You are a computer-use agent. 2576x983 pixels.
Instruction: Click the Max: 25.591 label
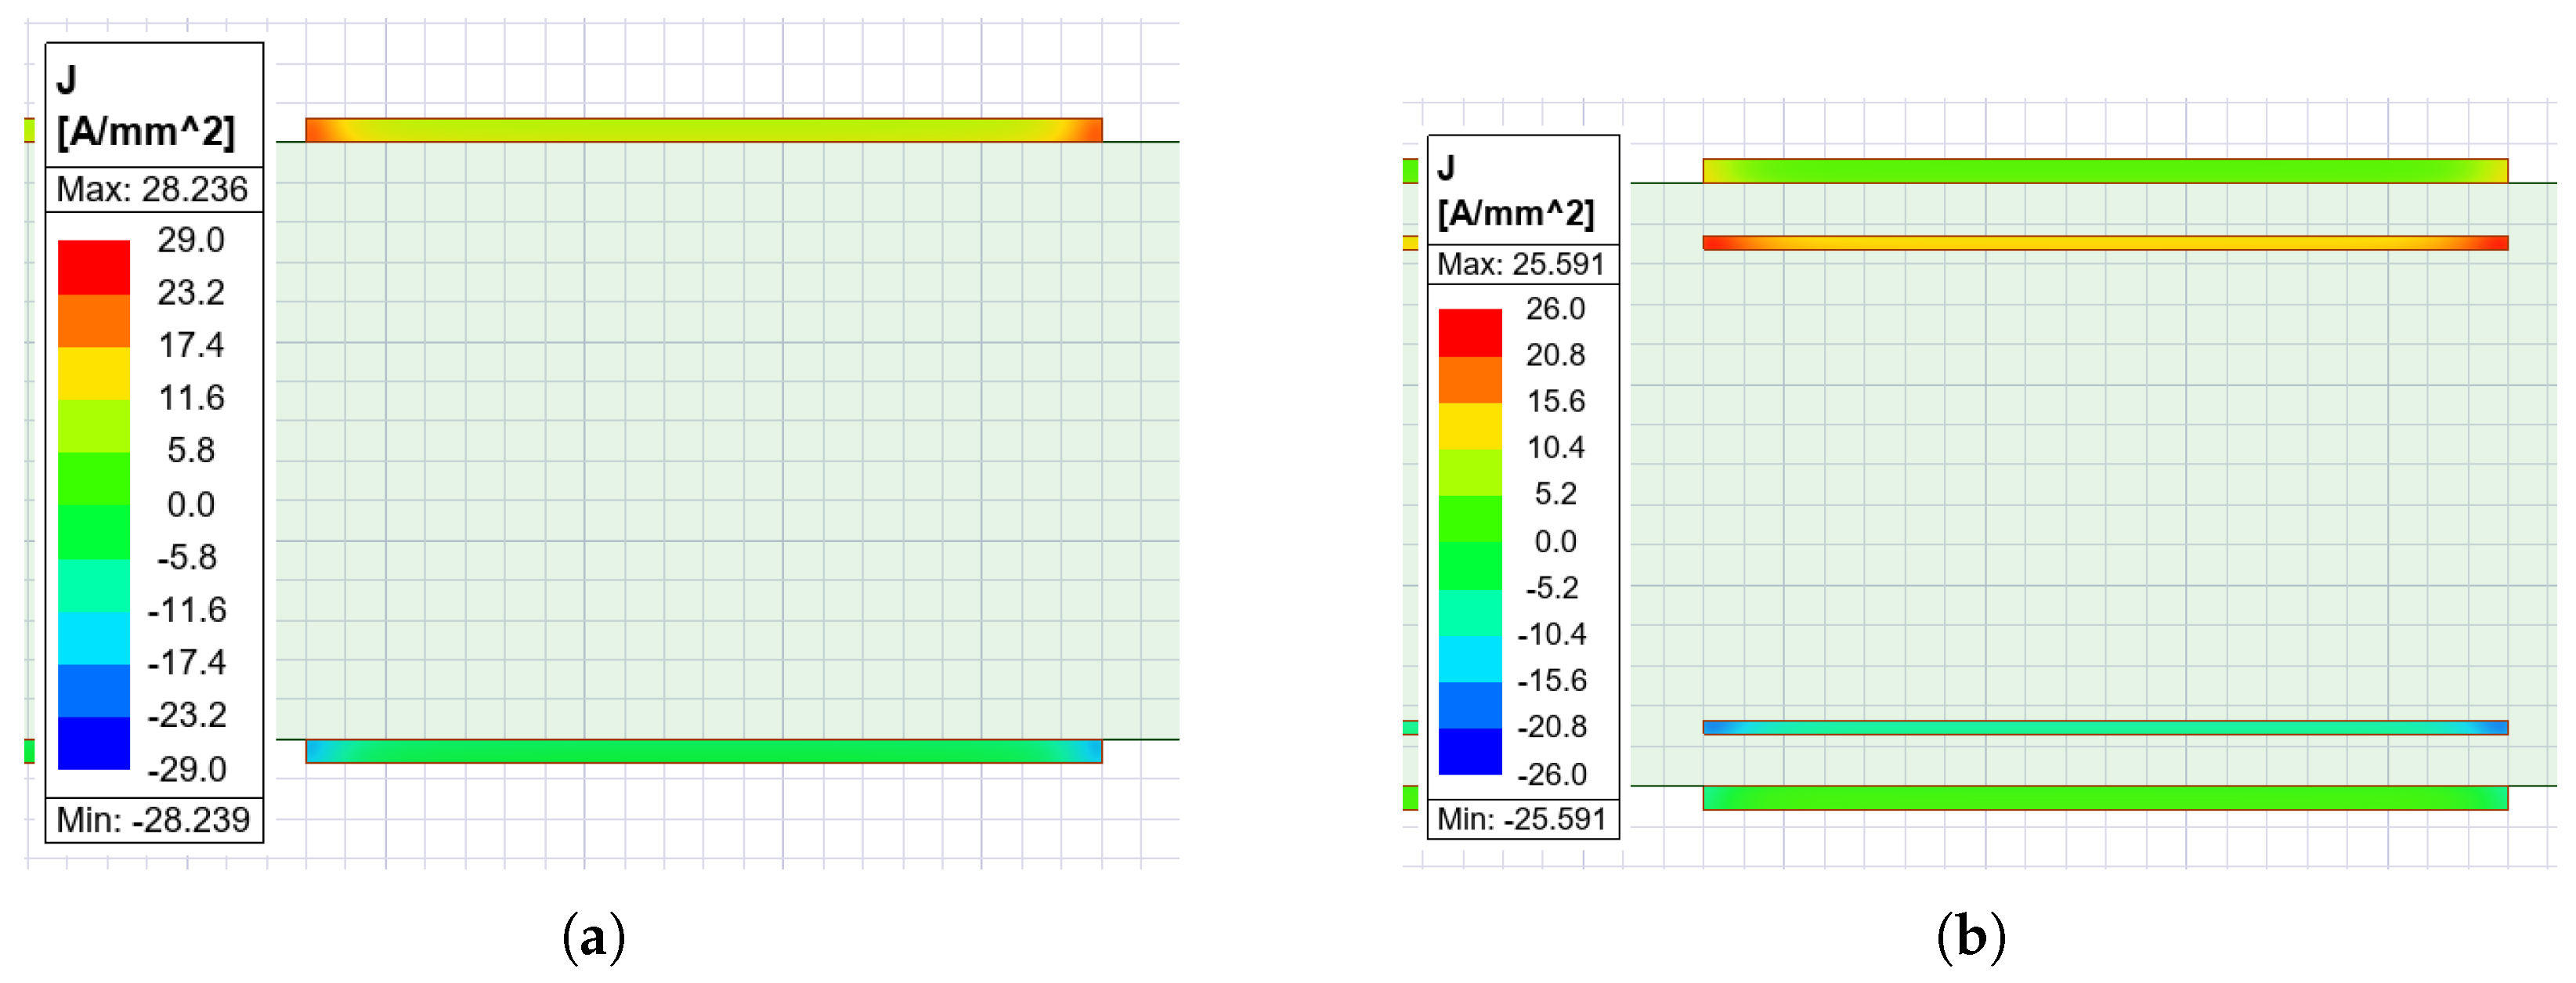click(1520, 264)
